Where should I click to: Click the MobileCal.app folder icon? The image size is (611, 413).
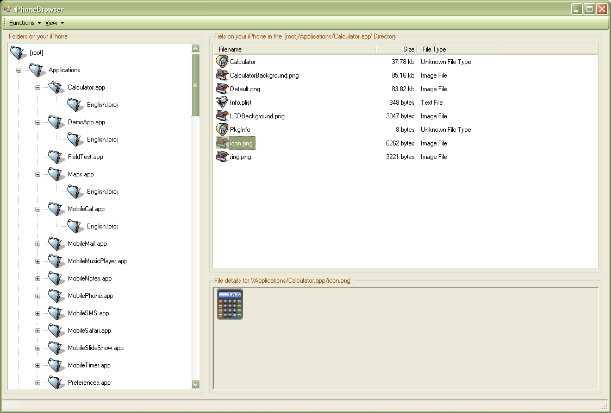(x=56, y=209)
